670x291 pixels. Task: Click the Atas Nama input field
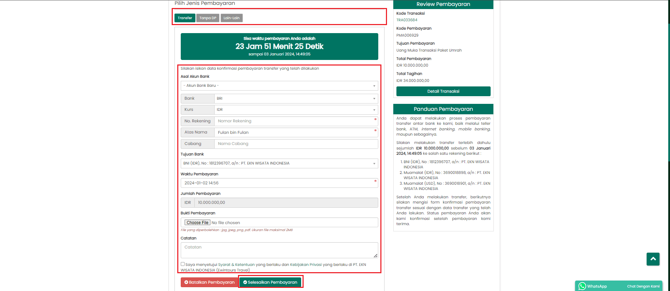click(295, 132)
